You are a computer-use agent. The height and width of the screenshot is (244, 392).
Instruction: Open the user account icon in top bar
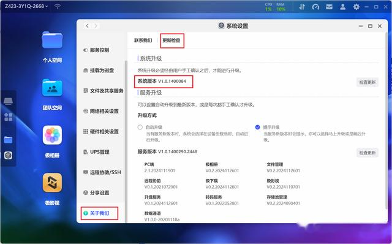pos(343,7)
